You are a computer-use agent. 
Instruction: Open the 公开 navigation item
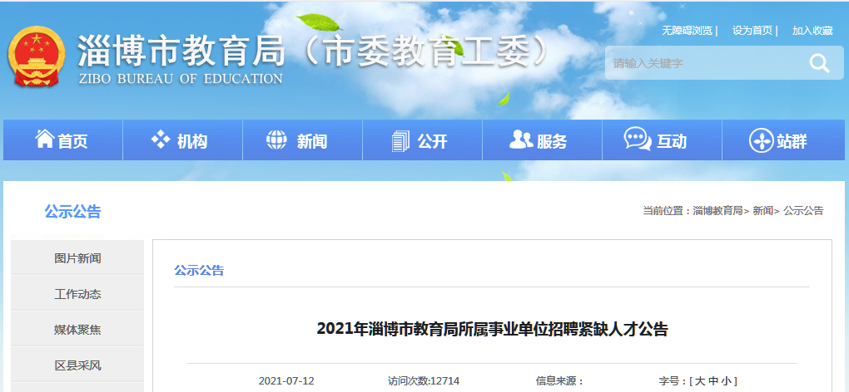pyautogui.click(x=422, y=140)
